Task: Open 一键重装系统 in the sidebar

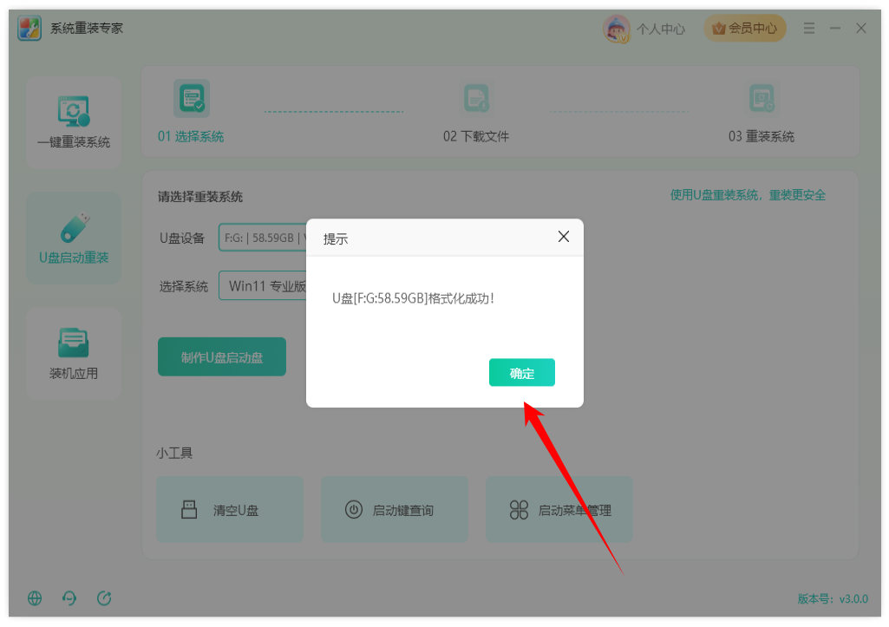Action: [x=74, y=122]
